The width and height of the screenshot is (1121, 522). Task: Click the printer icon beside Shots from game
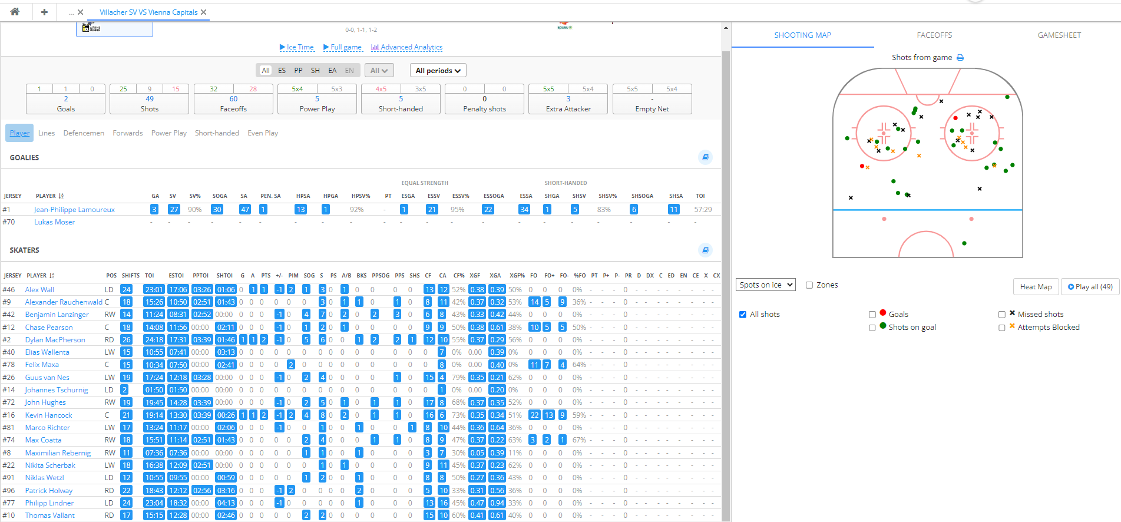(x=960, y=58)
